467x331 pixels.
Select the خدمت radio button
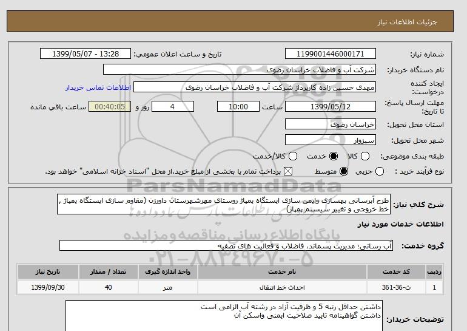point(334,156)
